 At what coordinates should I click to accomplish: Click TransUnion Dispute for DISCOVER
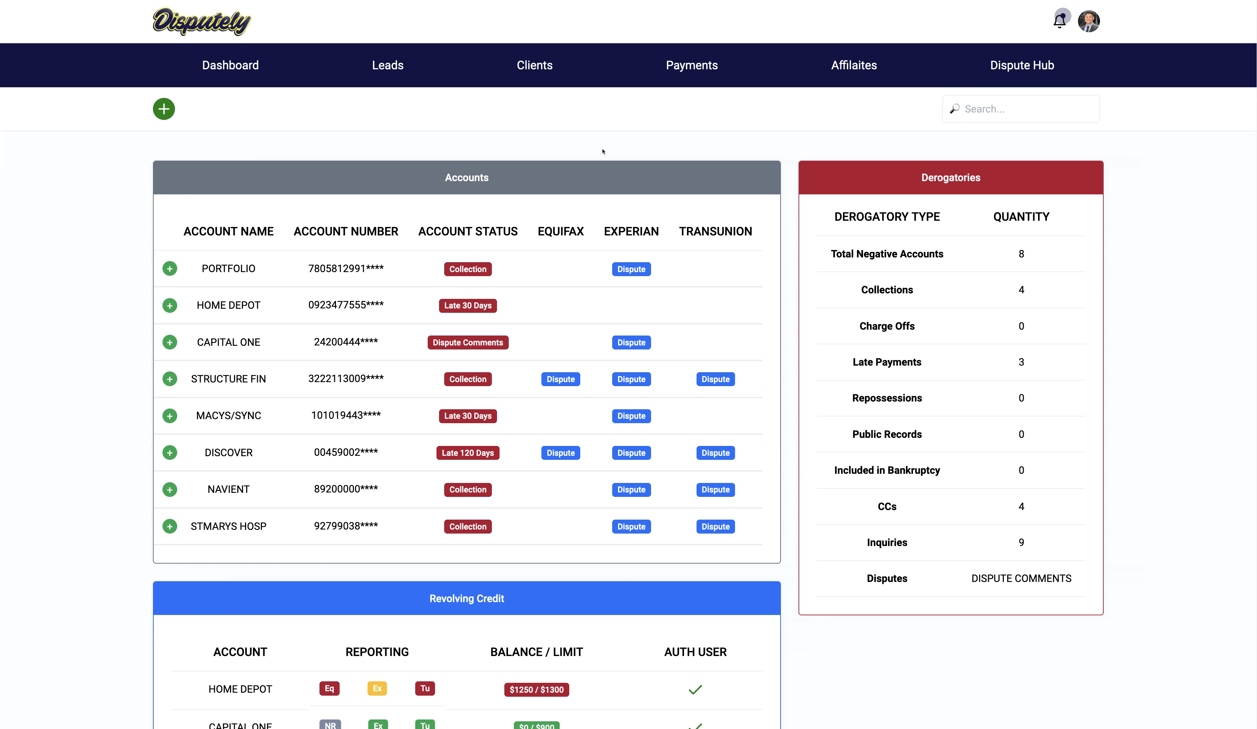tap(715, 453)
